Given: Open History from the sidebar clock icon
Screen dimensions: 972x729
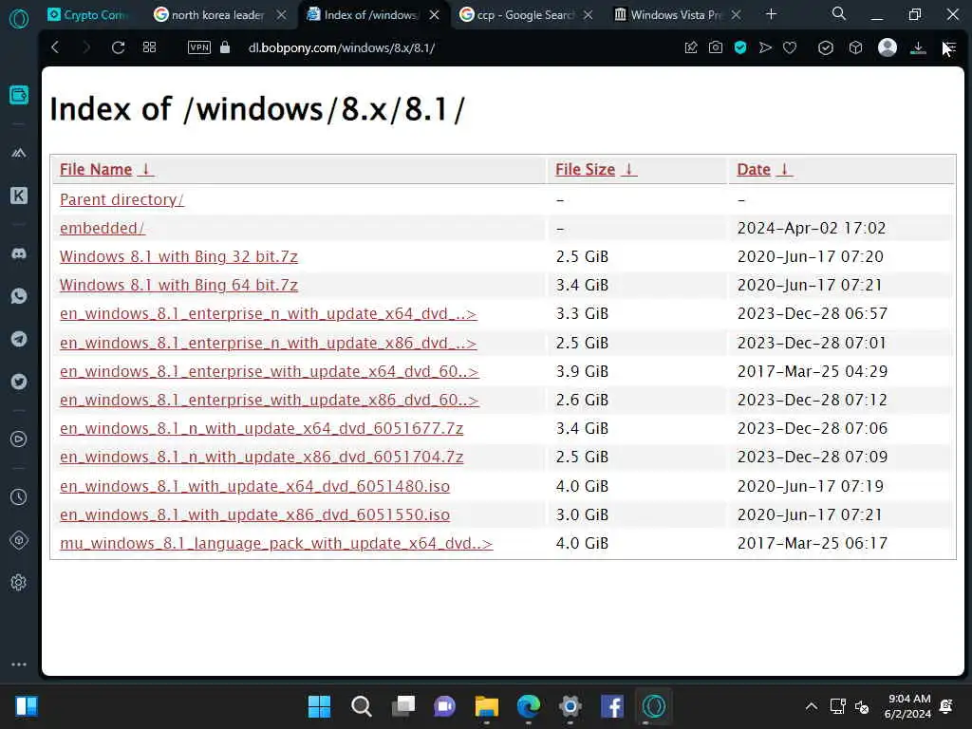Looking at the screenshot, I should point(19,496).
